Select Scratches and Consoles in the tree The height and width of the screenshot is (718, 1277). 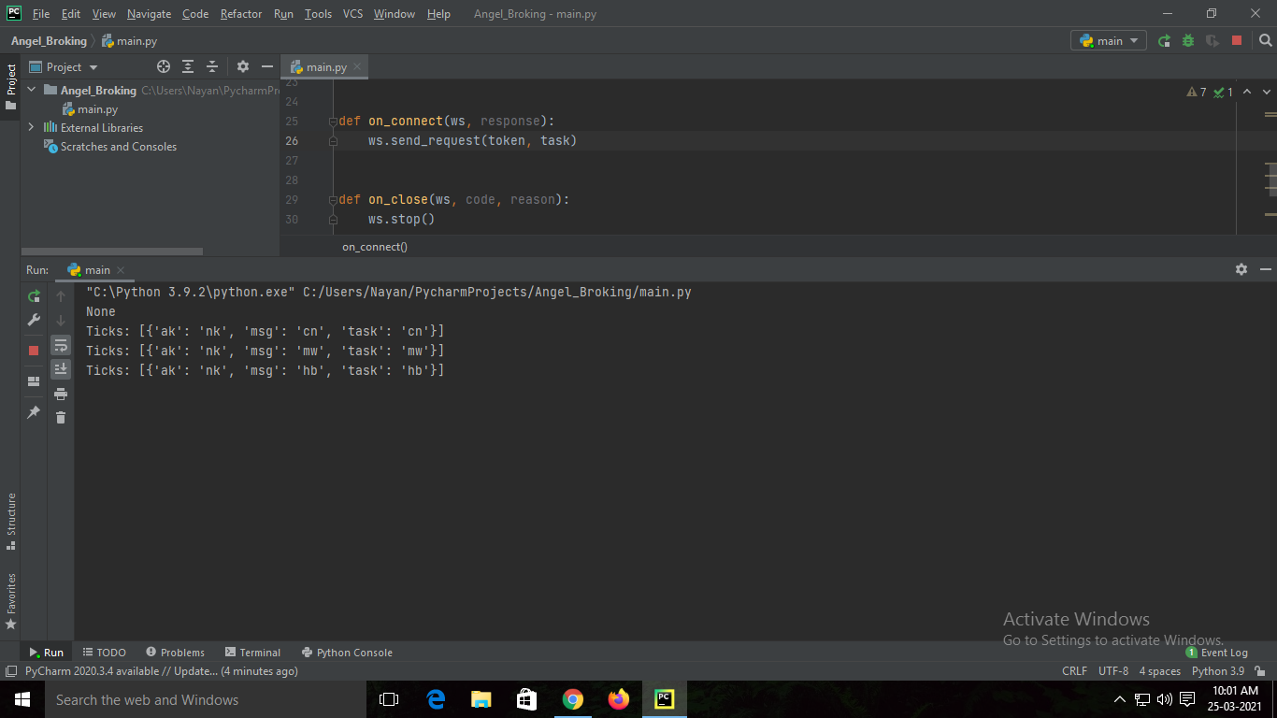(110, 146)
